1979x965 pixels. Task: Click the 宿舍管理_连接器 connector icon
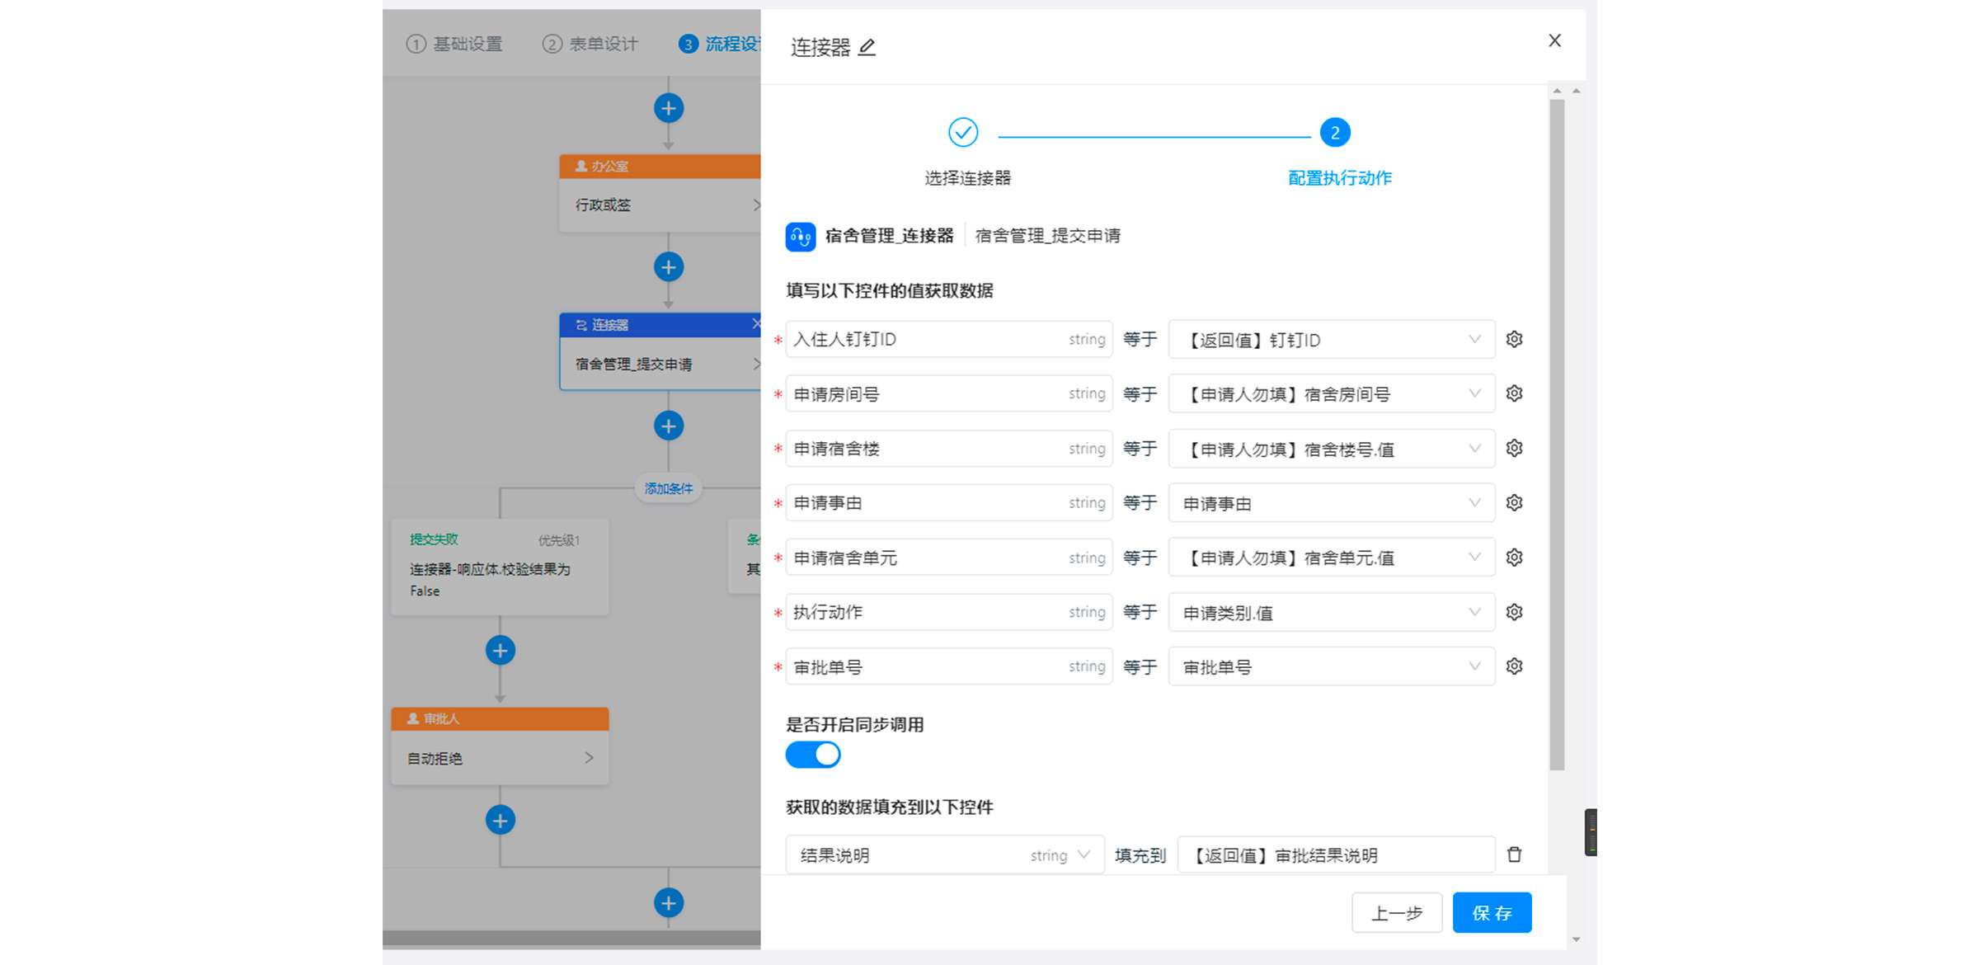[x=798, y=236]
